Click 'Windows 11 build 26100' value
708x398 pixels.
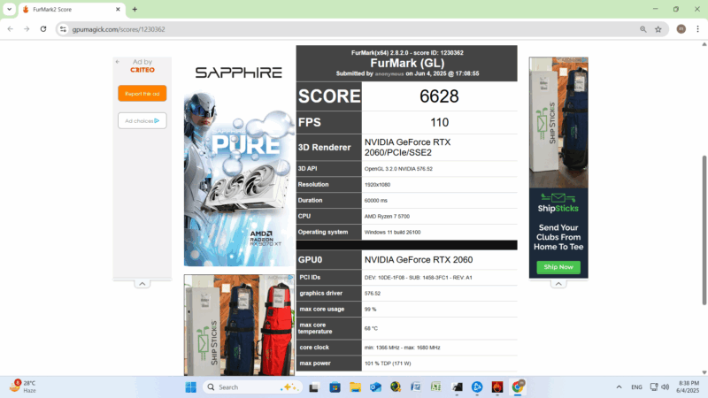392,232
